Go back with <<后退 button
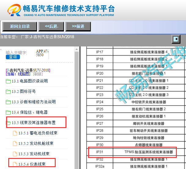 tap(51, 26)
